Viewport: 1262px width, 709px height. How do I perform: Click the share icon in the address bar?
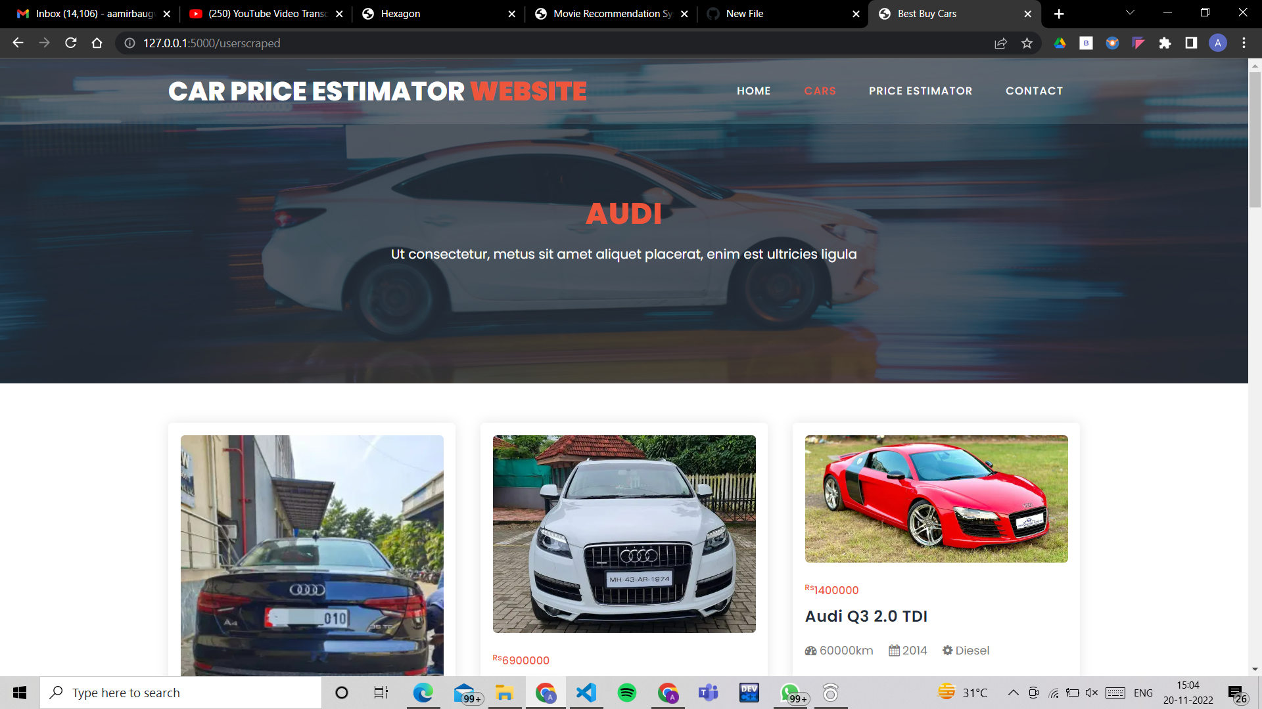pos(1000,43)
